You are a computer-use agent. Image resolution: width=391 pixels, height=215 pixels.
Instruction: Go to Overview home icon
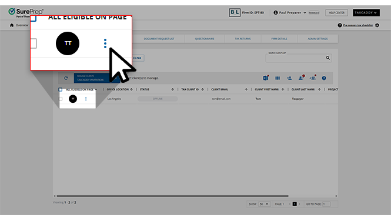[x=12, y=25]
